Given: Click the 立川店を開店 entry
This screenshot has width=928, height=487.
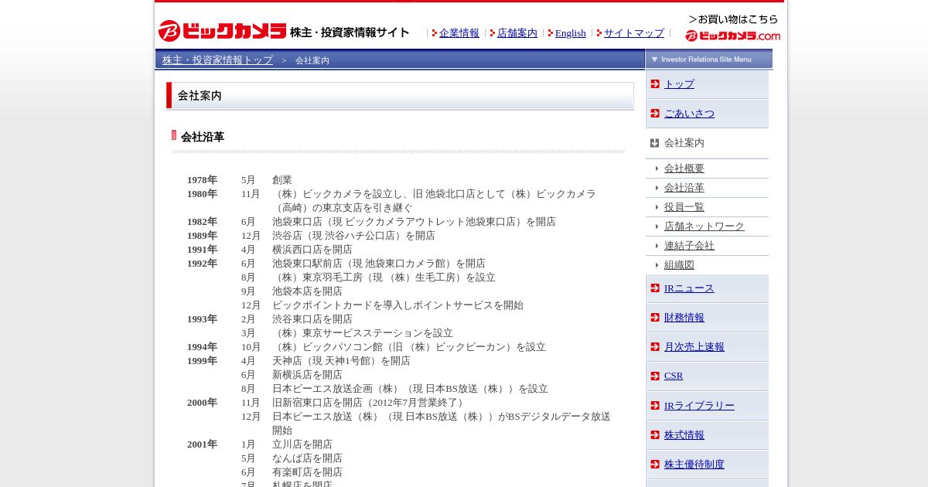Looking at the screenshot, I should (302, 444).
